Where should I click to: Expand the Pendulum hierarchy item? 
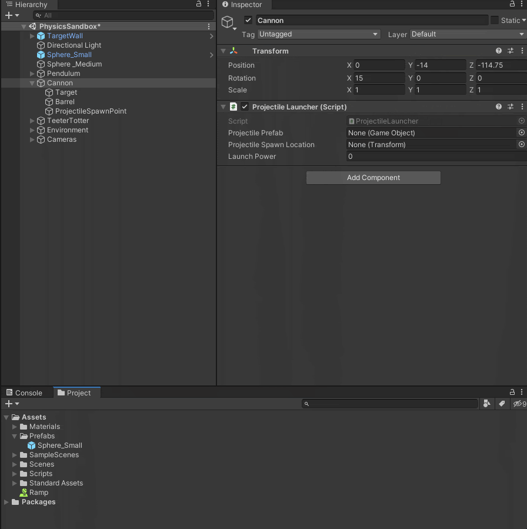[x=32, y=74]
